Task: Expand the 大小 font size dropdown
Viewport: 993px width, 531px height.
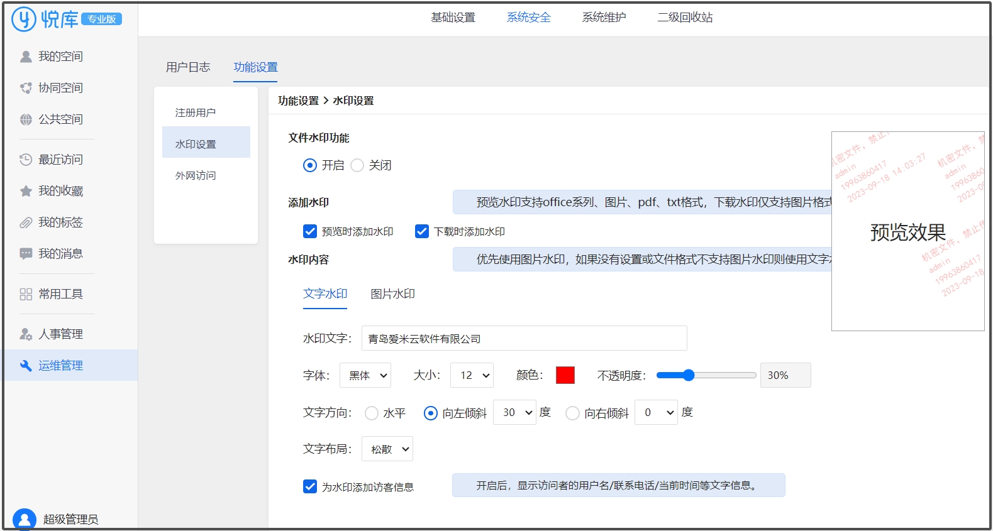Action: point(472,375)
